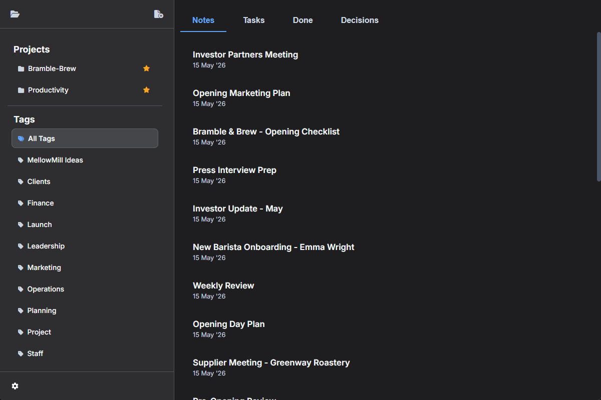Toggle the Bramble-Brew favorite star
Viewport: 601px width, 400px height.
click(x=146, y=68)
